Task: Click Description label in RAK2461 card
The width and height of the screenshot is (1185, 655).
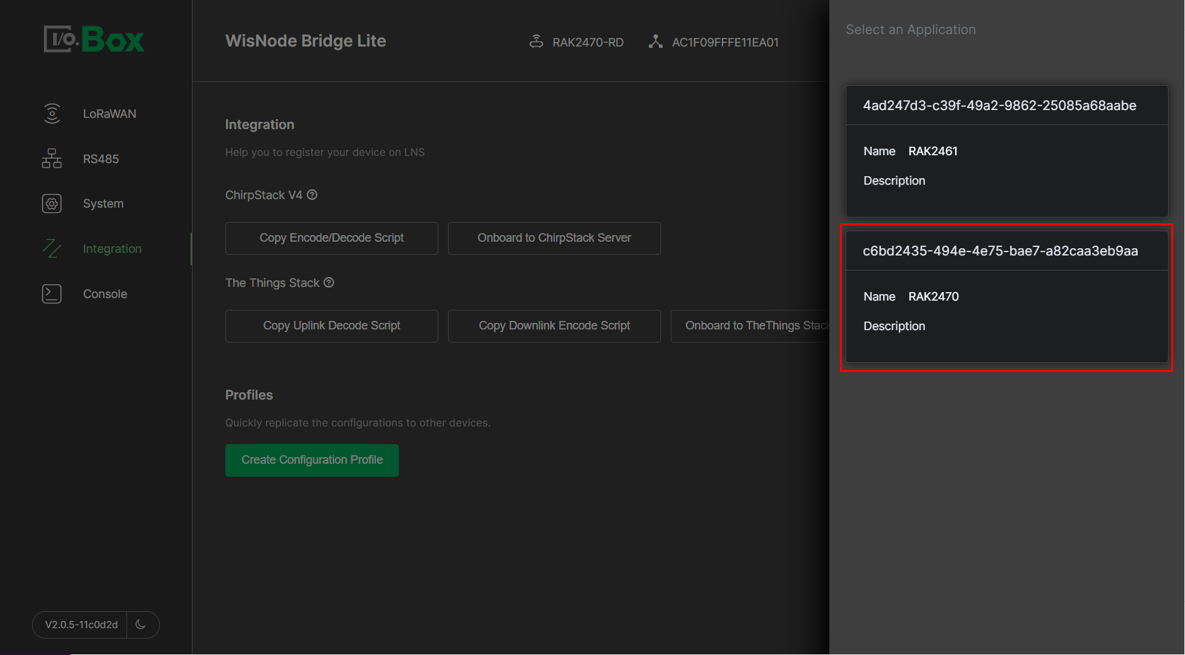Action: [894, 181]
